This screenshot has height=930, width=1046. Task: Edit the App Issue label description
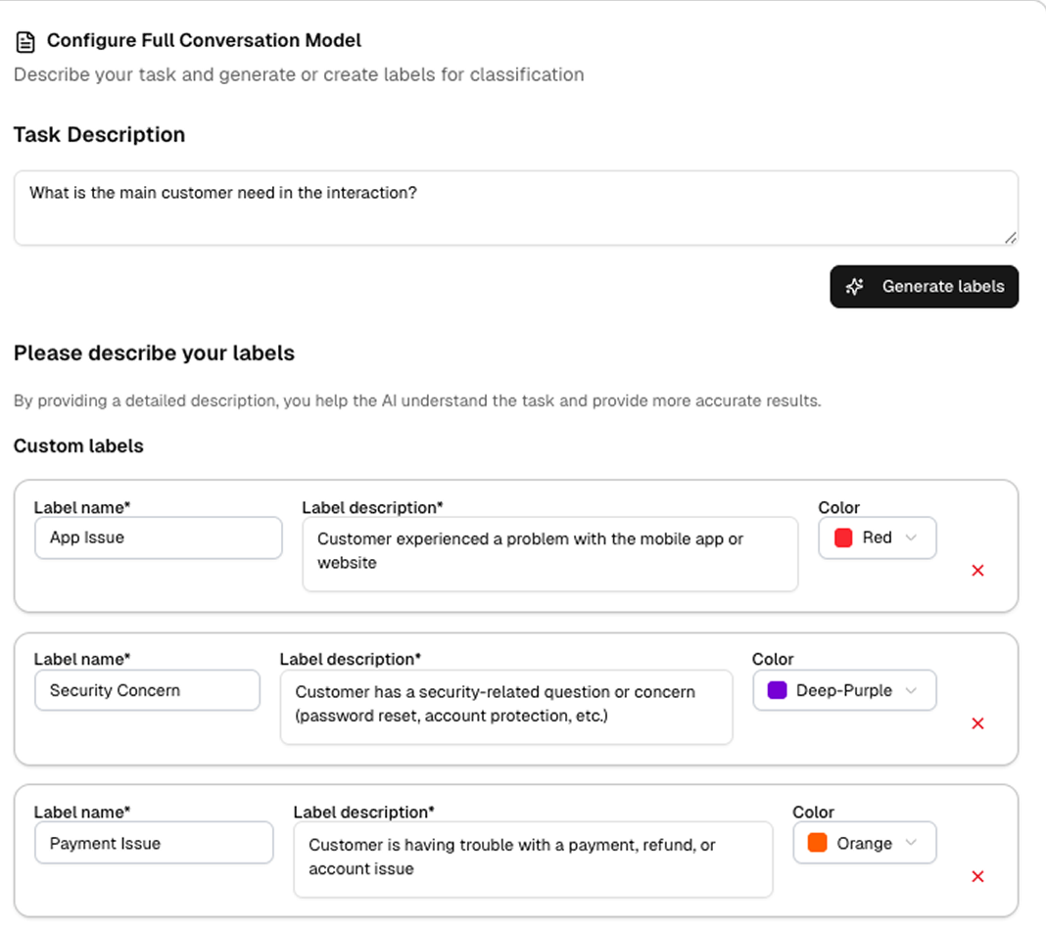point(549,554)
